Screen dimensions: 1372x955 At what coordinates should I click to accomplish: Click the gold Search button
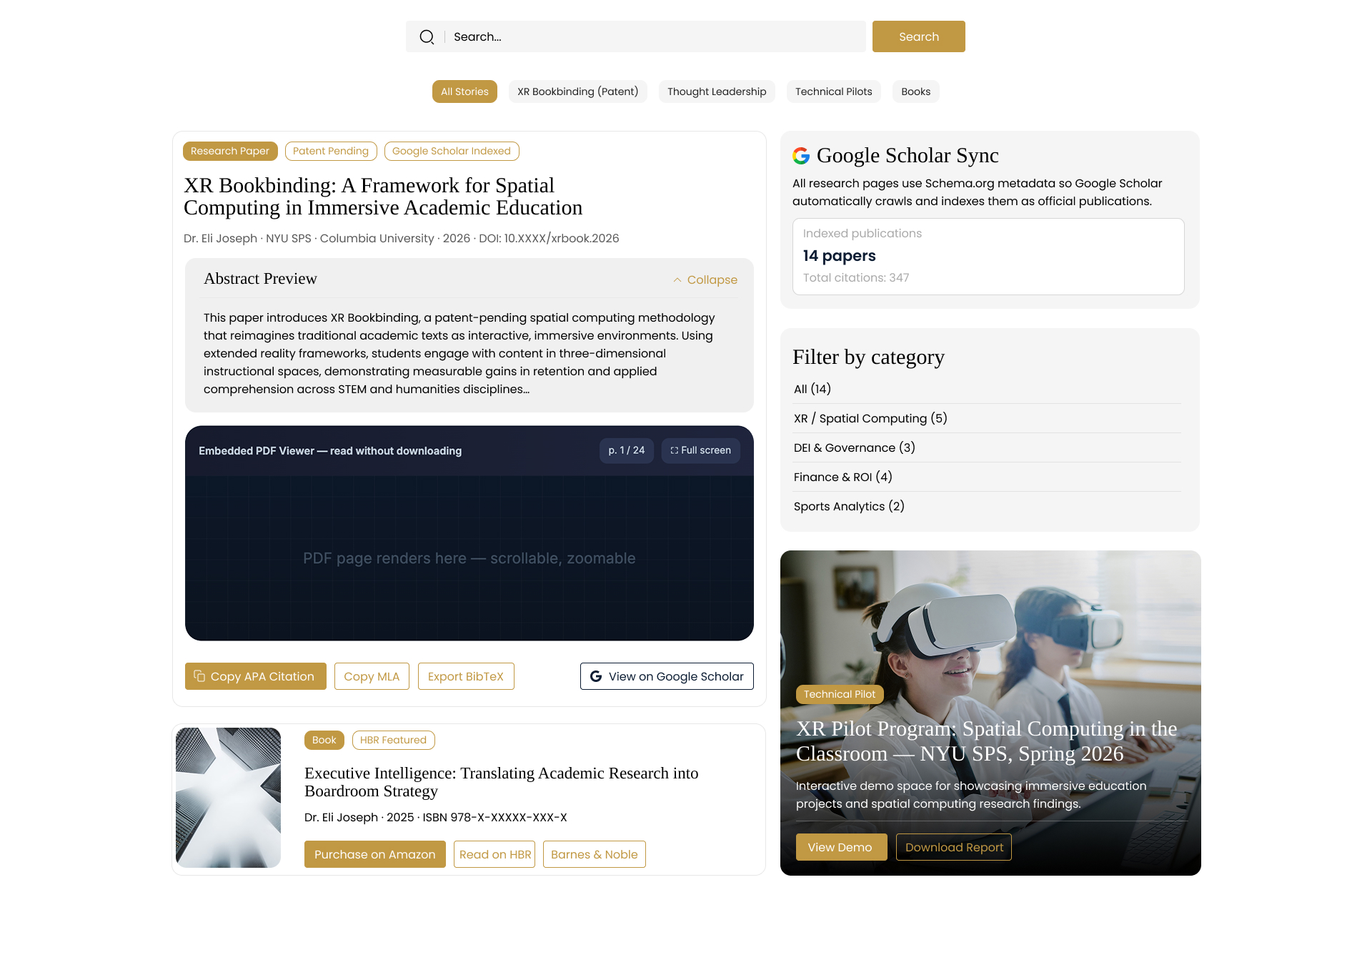point(918,36)
